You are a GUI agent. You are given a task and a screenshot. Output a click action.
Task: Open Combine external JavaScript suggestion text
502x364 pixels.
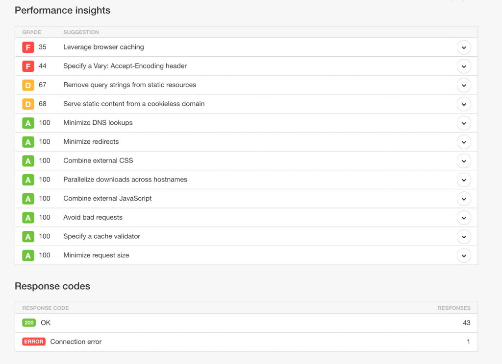point(107,199)
